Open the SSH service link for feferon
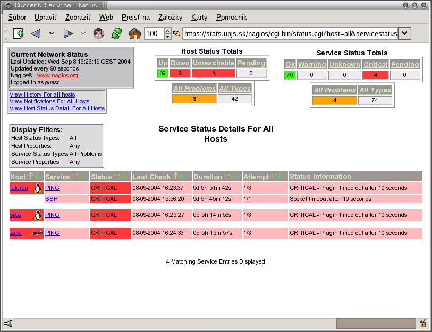Viewport: 432px width, 332px height. point(52,199)
